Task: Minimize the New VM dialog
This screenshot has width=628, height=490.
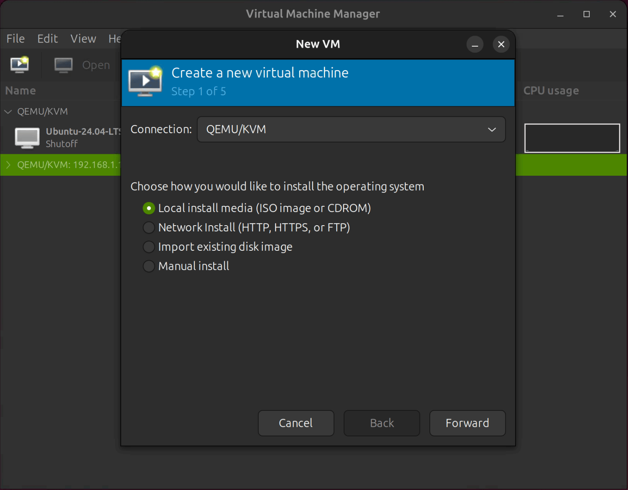Action: coord(475,44)
